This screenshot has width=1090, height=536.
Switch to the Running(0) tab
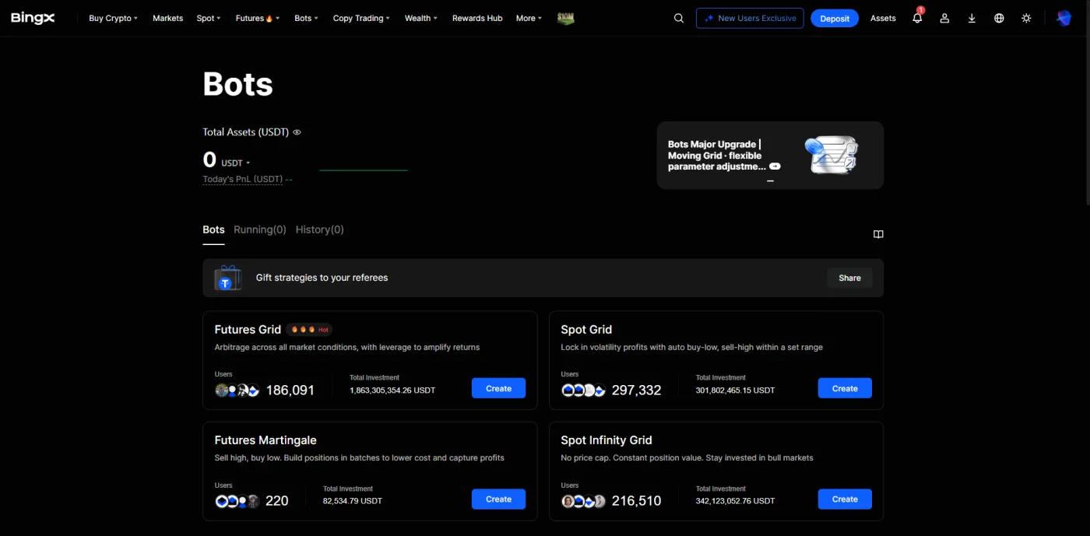[x=260, y=229]
